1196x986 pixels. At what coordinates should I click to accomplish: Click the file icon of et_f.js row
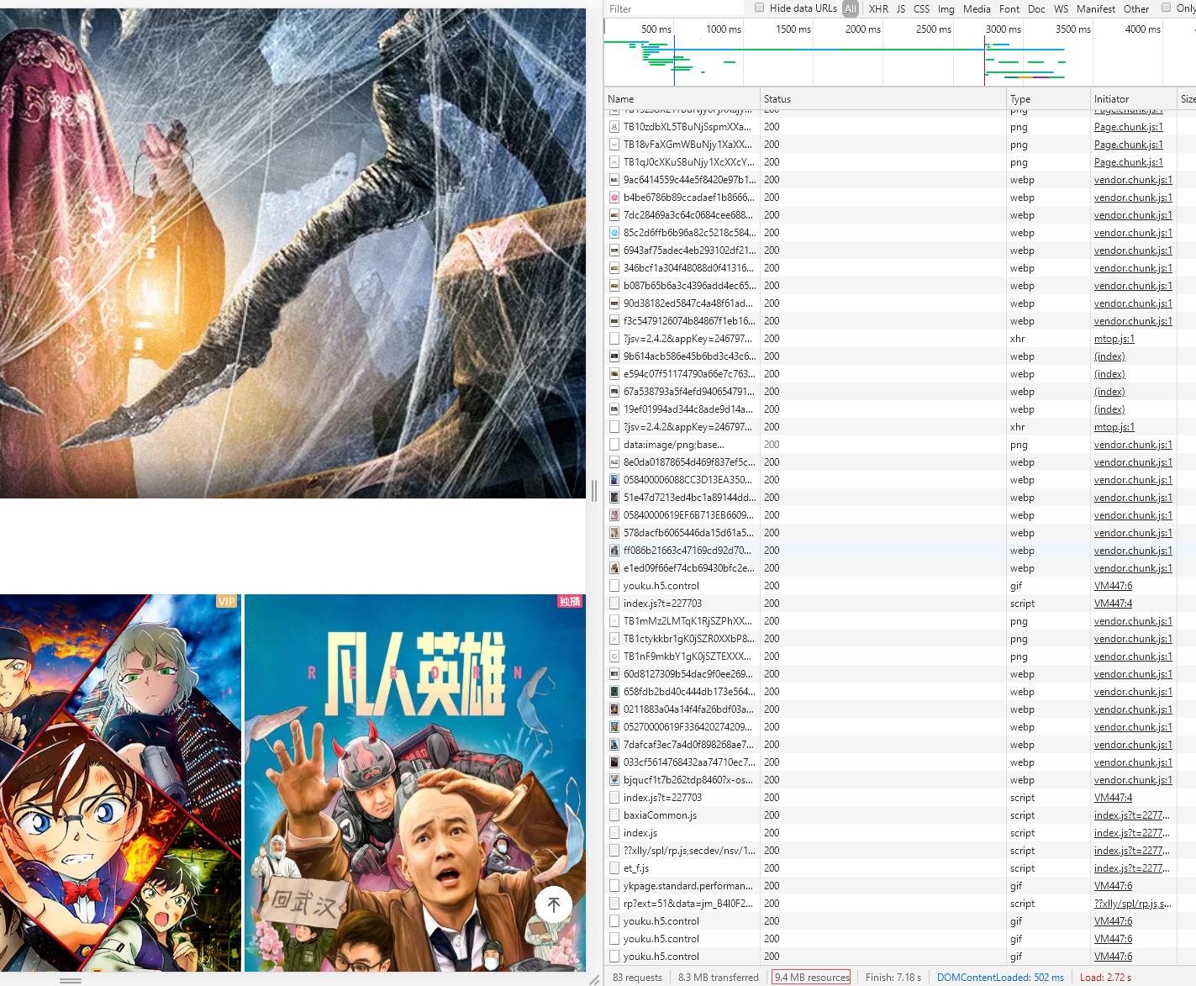click(614, 868)
